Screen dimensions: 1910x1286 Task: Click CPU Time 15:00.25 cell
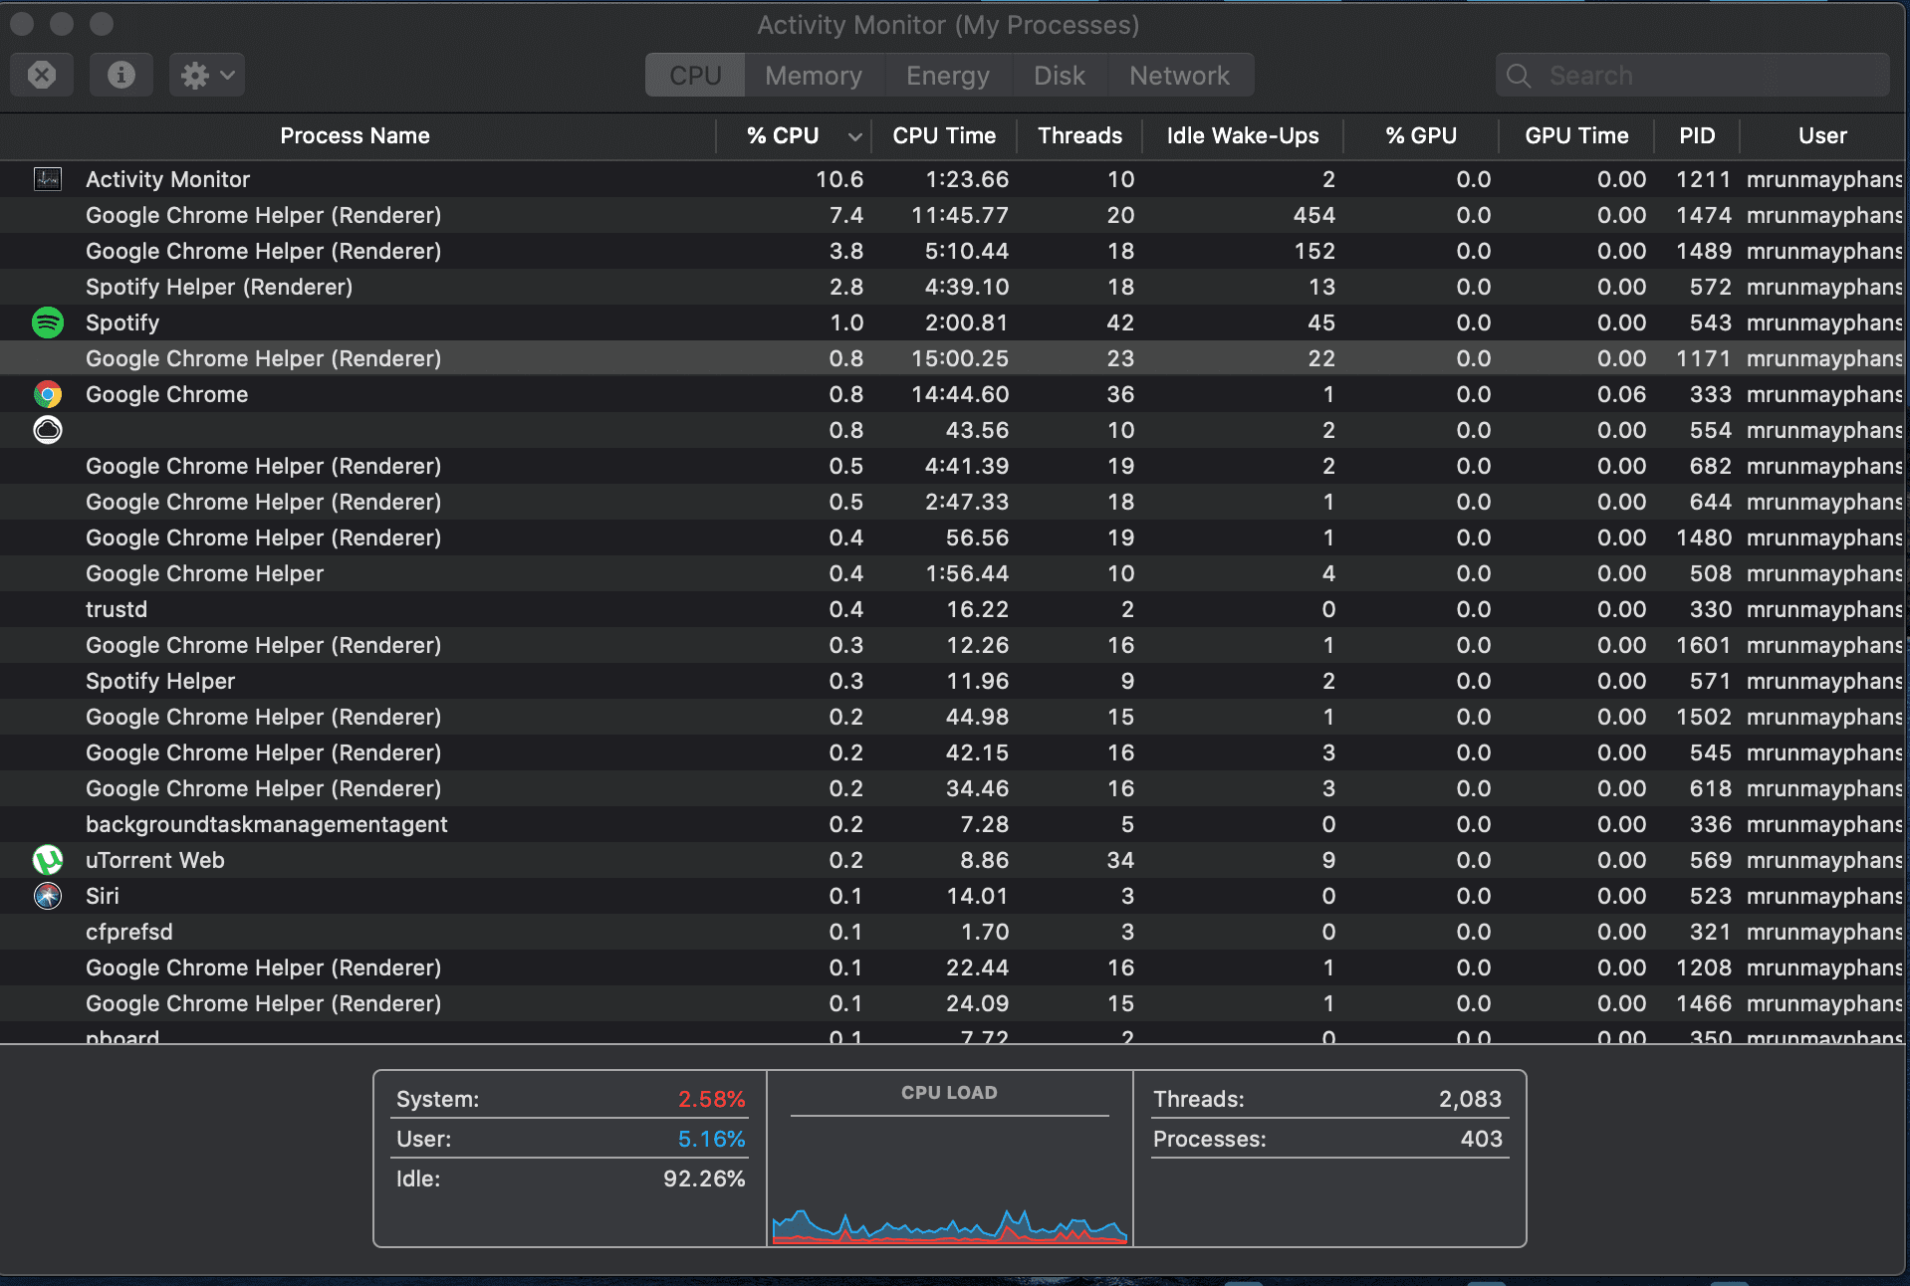(960, 358)
